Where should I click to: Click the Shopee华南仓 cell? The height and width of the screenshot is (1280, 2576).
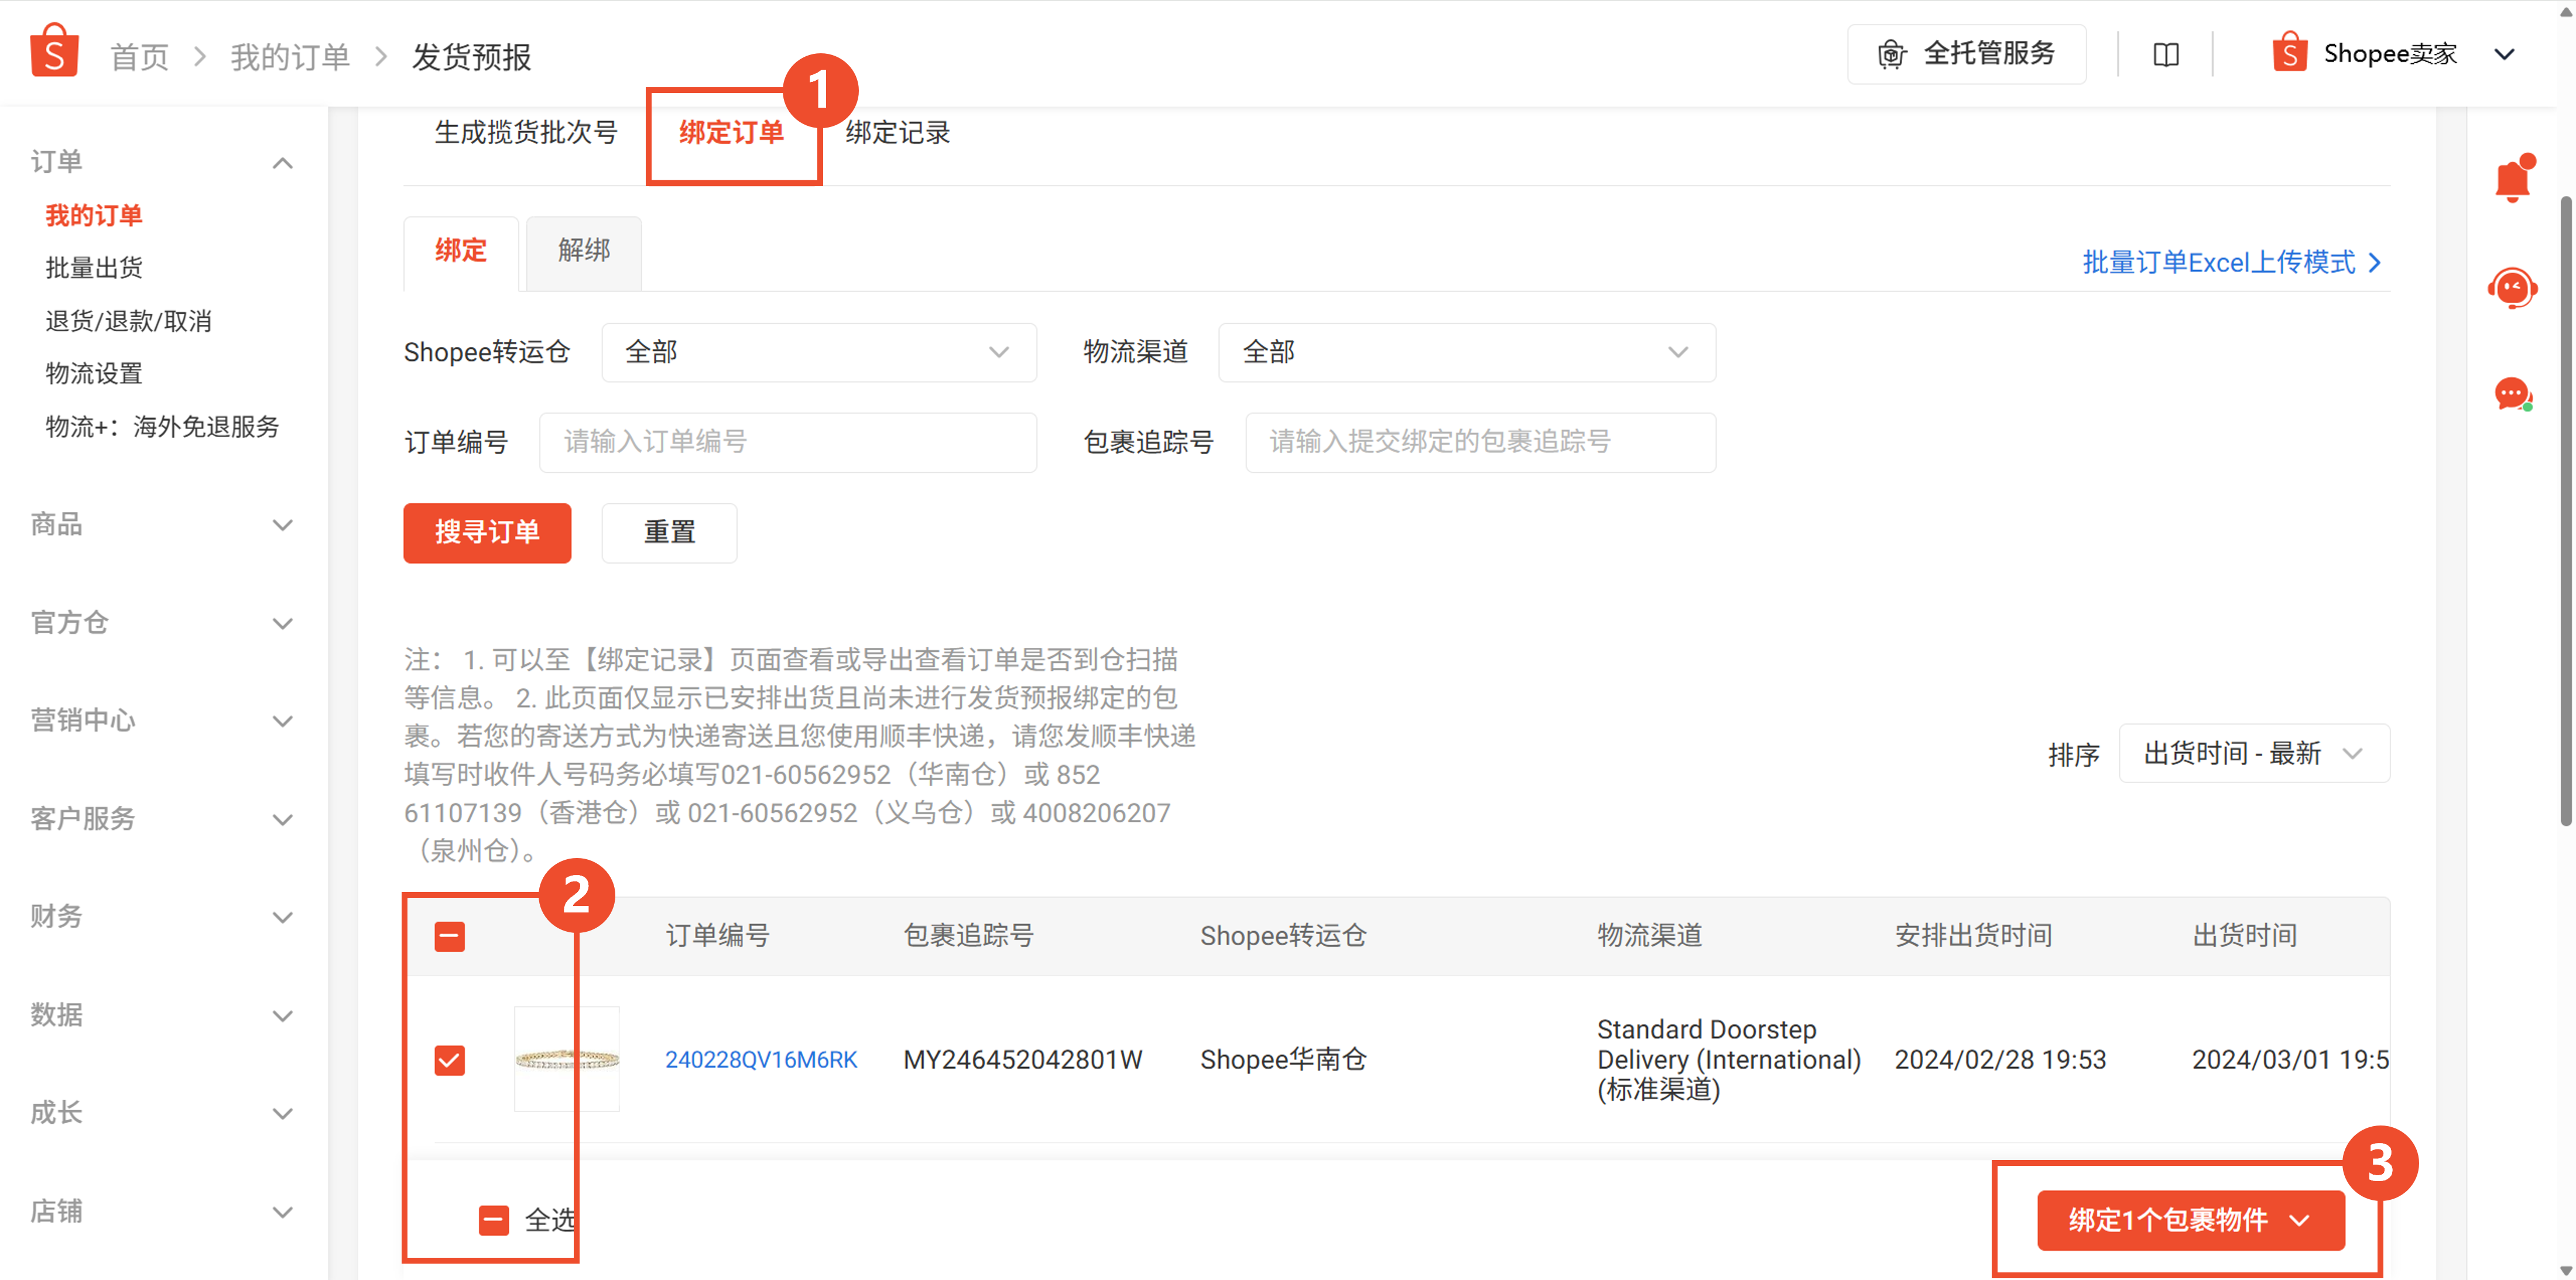(x=1283, y=1060)
